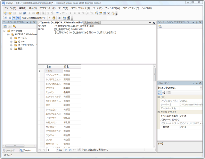This screenshot has height=159, width=205.
Task: Select the データベース エクスプローラ bottom tab
Action: coord(28,150)
